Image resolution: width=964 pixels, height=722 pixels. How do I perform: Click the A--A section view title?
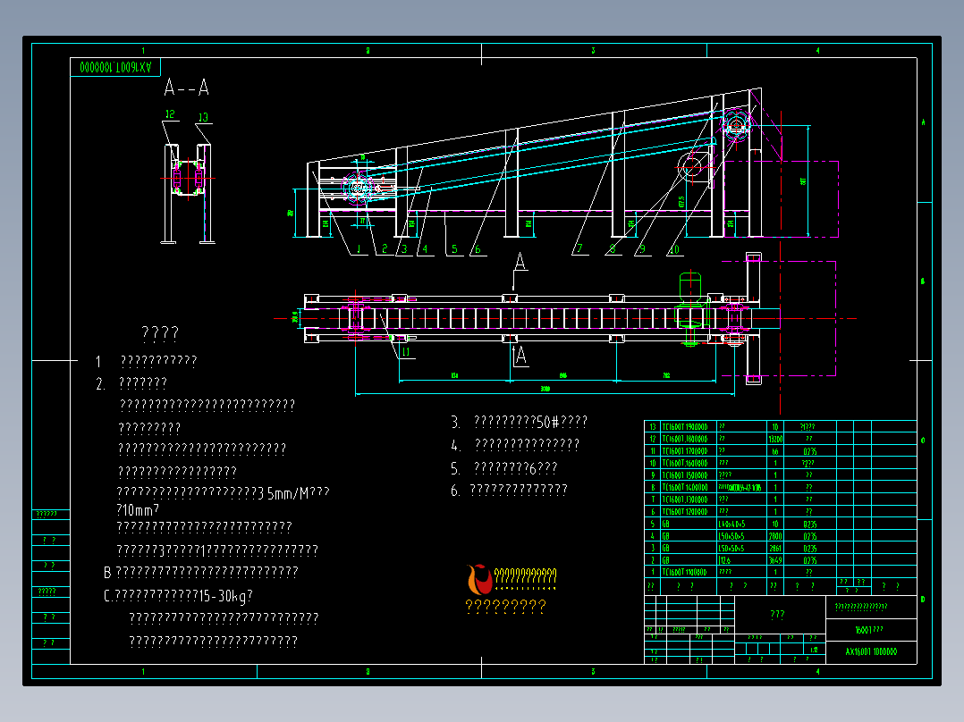[x=186, y=88]
